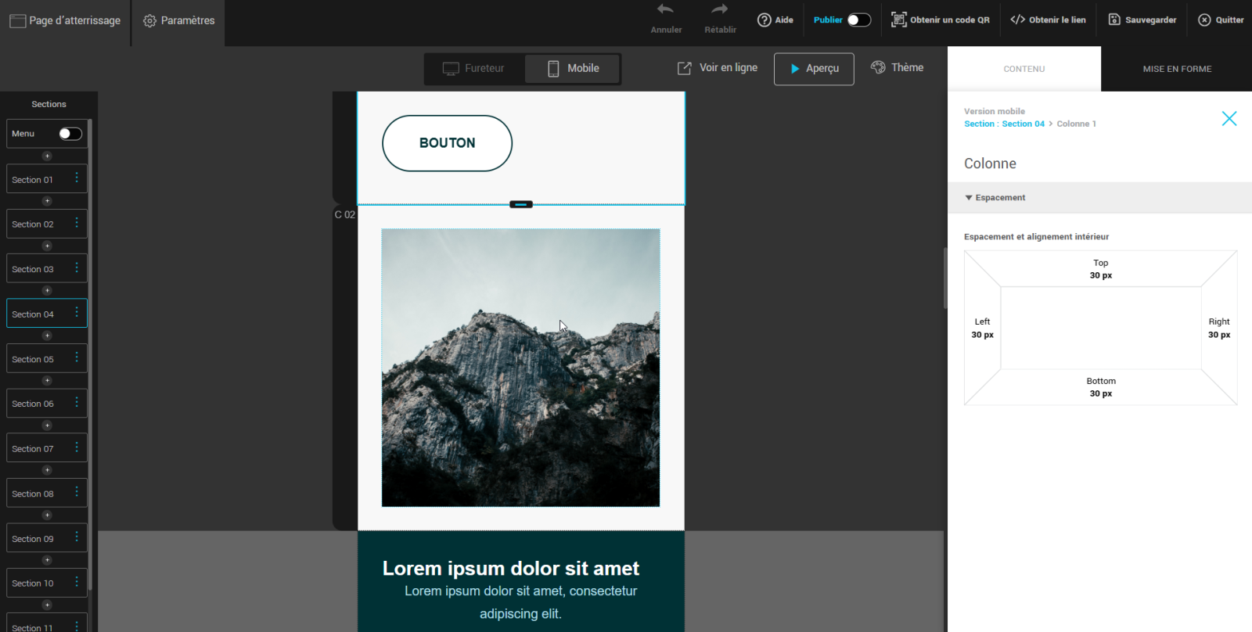The height and width of the screenshot is (632, 1252).
Task: Toggle the Publier switch
Action: coord(858,20)
